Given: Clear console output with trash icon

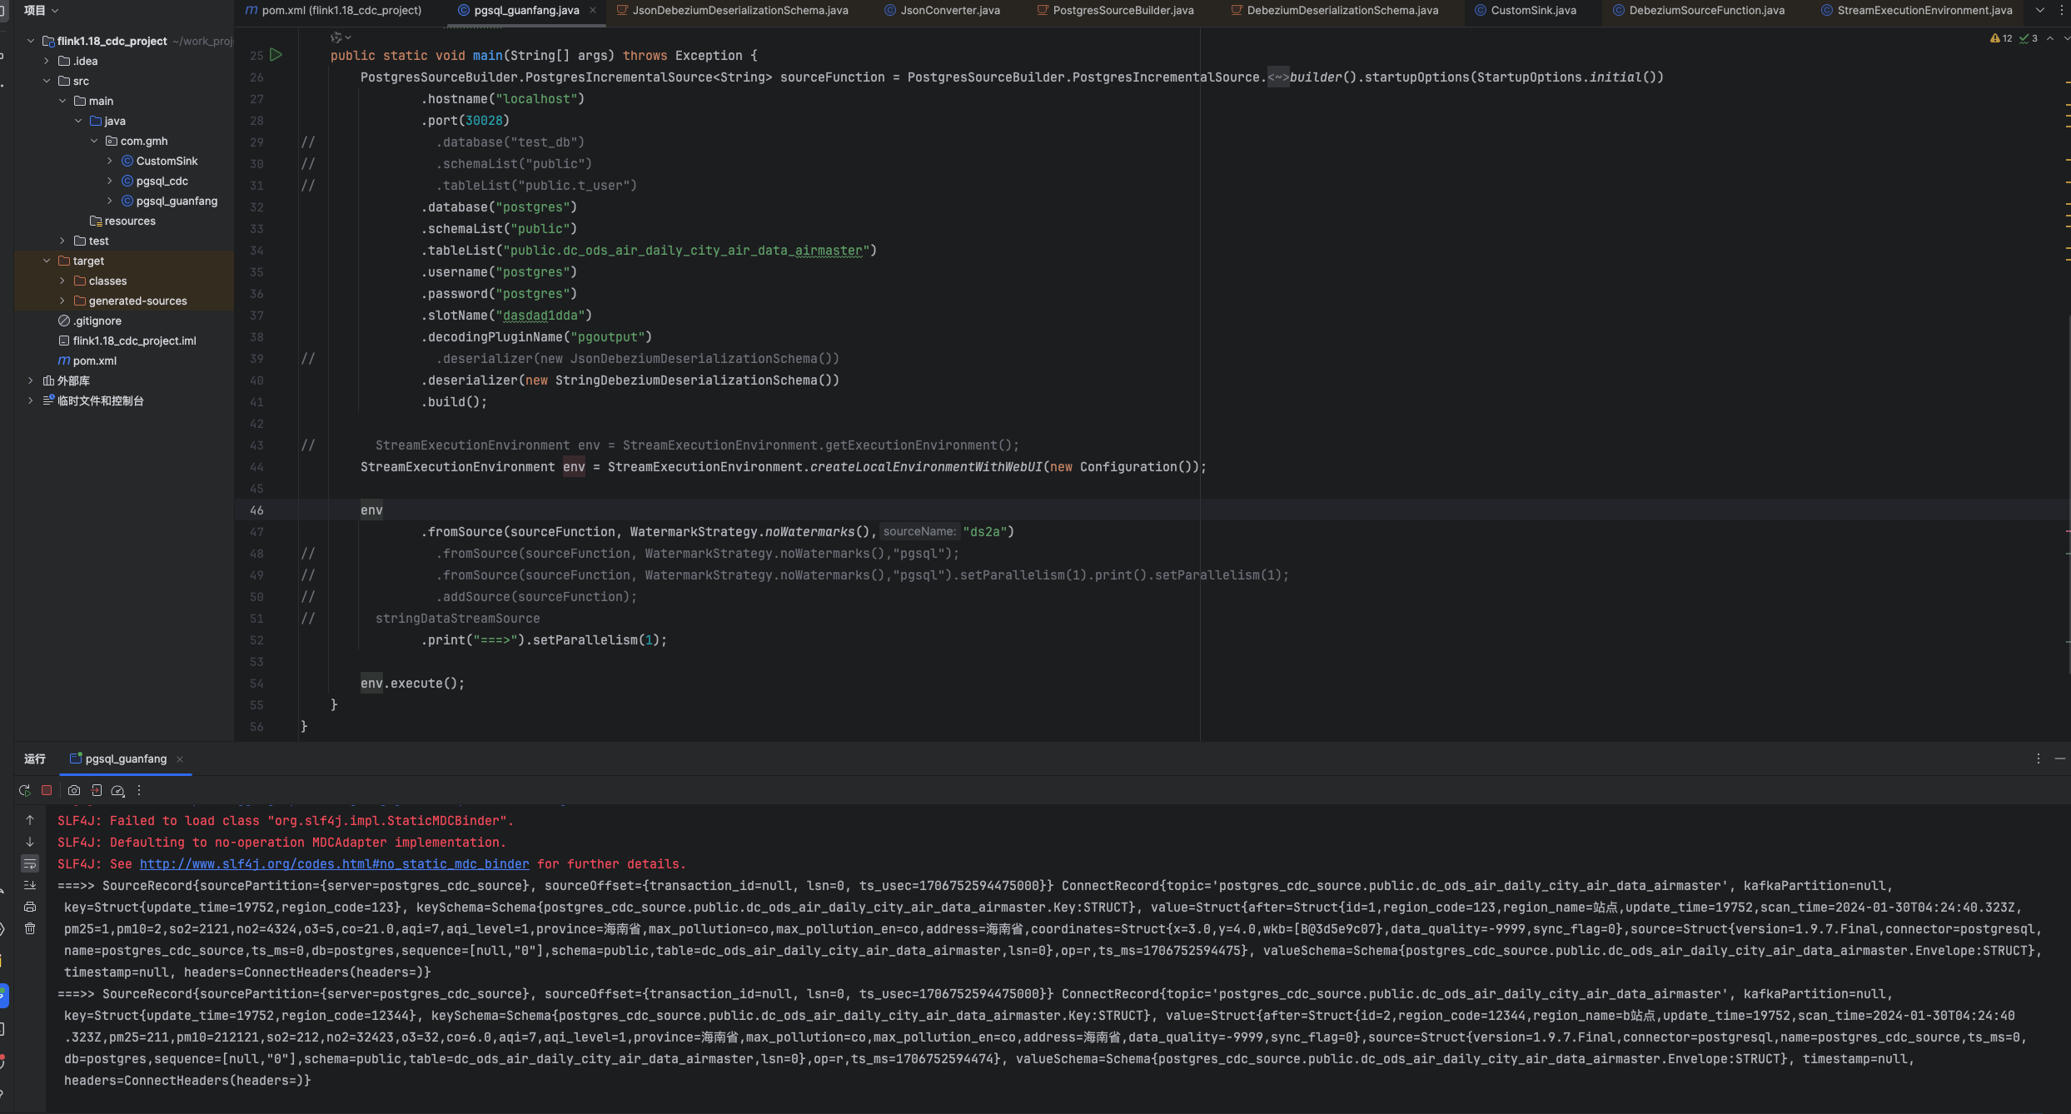Looking at the screenshot, I should 30,928.
